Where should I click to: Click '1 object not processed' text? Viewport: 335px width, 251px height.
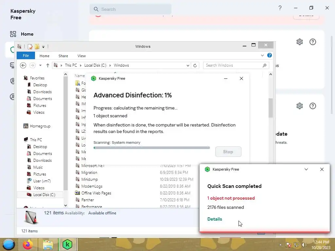pyautogui.click(x=231, y=198)
